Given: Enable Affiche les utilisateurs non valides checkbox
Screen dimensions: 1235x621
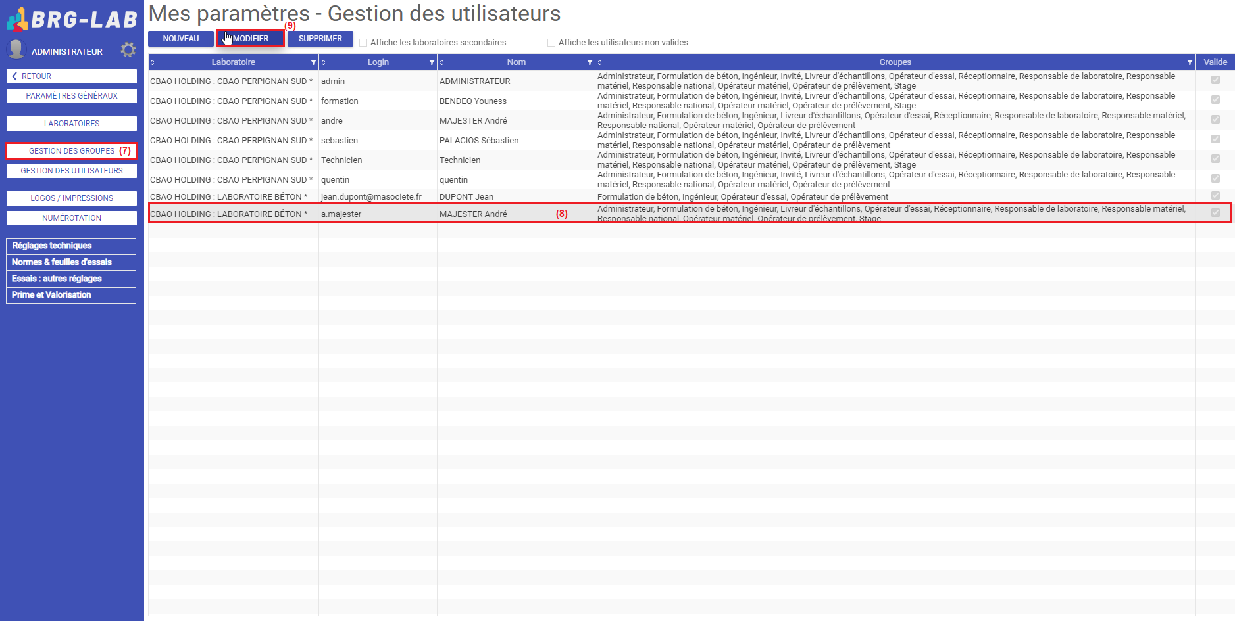Looking at the screenshot, I should pyautogui.click(x=551, y=43).
